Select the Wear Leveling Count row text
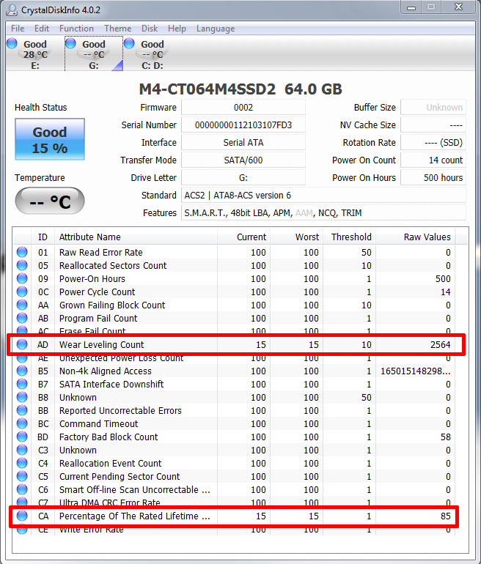Viewport: 481px width, 564px height. (101, 344)
